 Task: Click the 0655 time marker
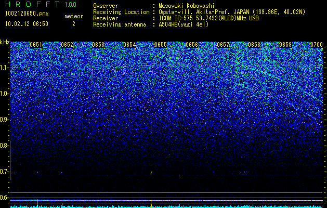click(161, 45)
